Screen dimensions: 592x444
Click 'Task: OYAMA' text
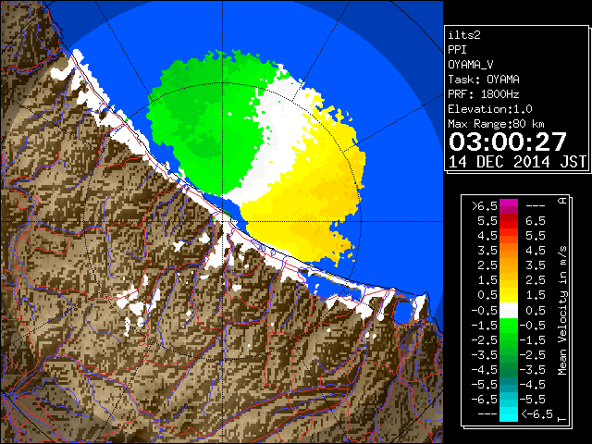[484, 80]
